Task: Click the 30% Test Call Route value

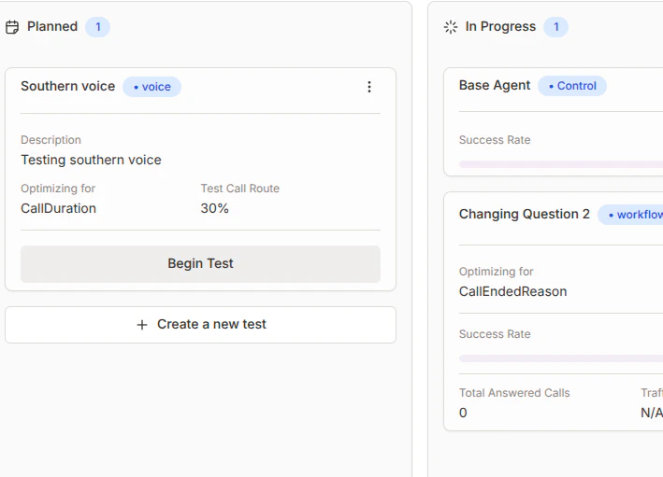Action: [214, 208]
